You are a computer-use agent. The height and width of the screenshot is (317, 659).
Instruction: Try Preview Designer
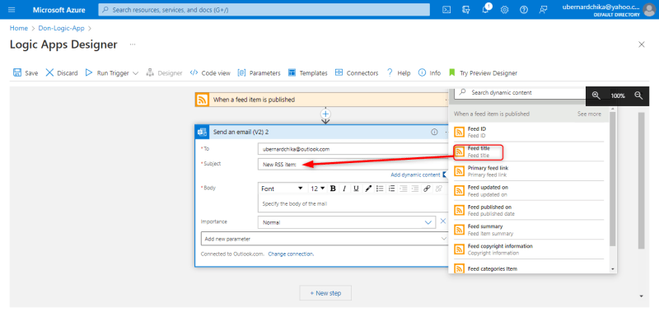(x=483, y=72)
